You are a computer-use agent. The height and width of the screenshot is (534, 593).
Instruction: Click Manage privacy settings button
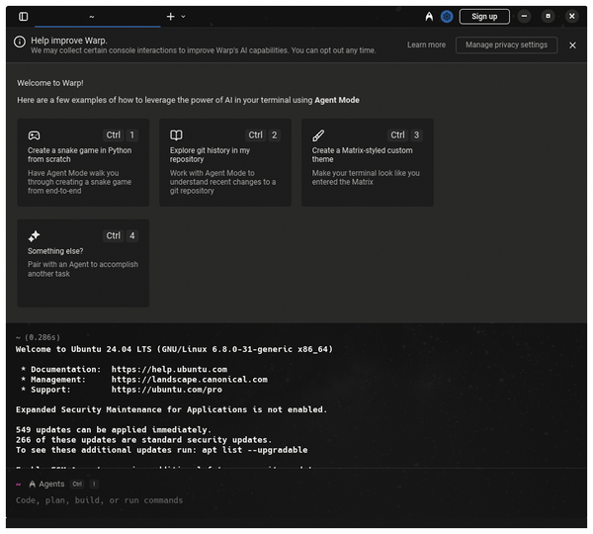pos(506,44)
